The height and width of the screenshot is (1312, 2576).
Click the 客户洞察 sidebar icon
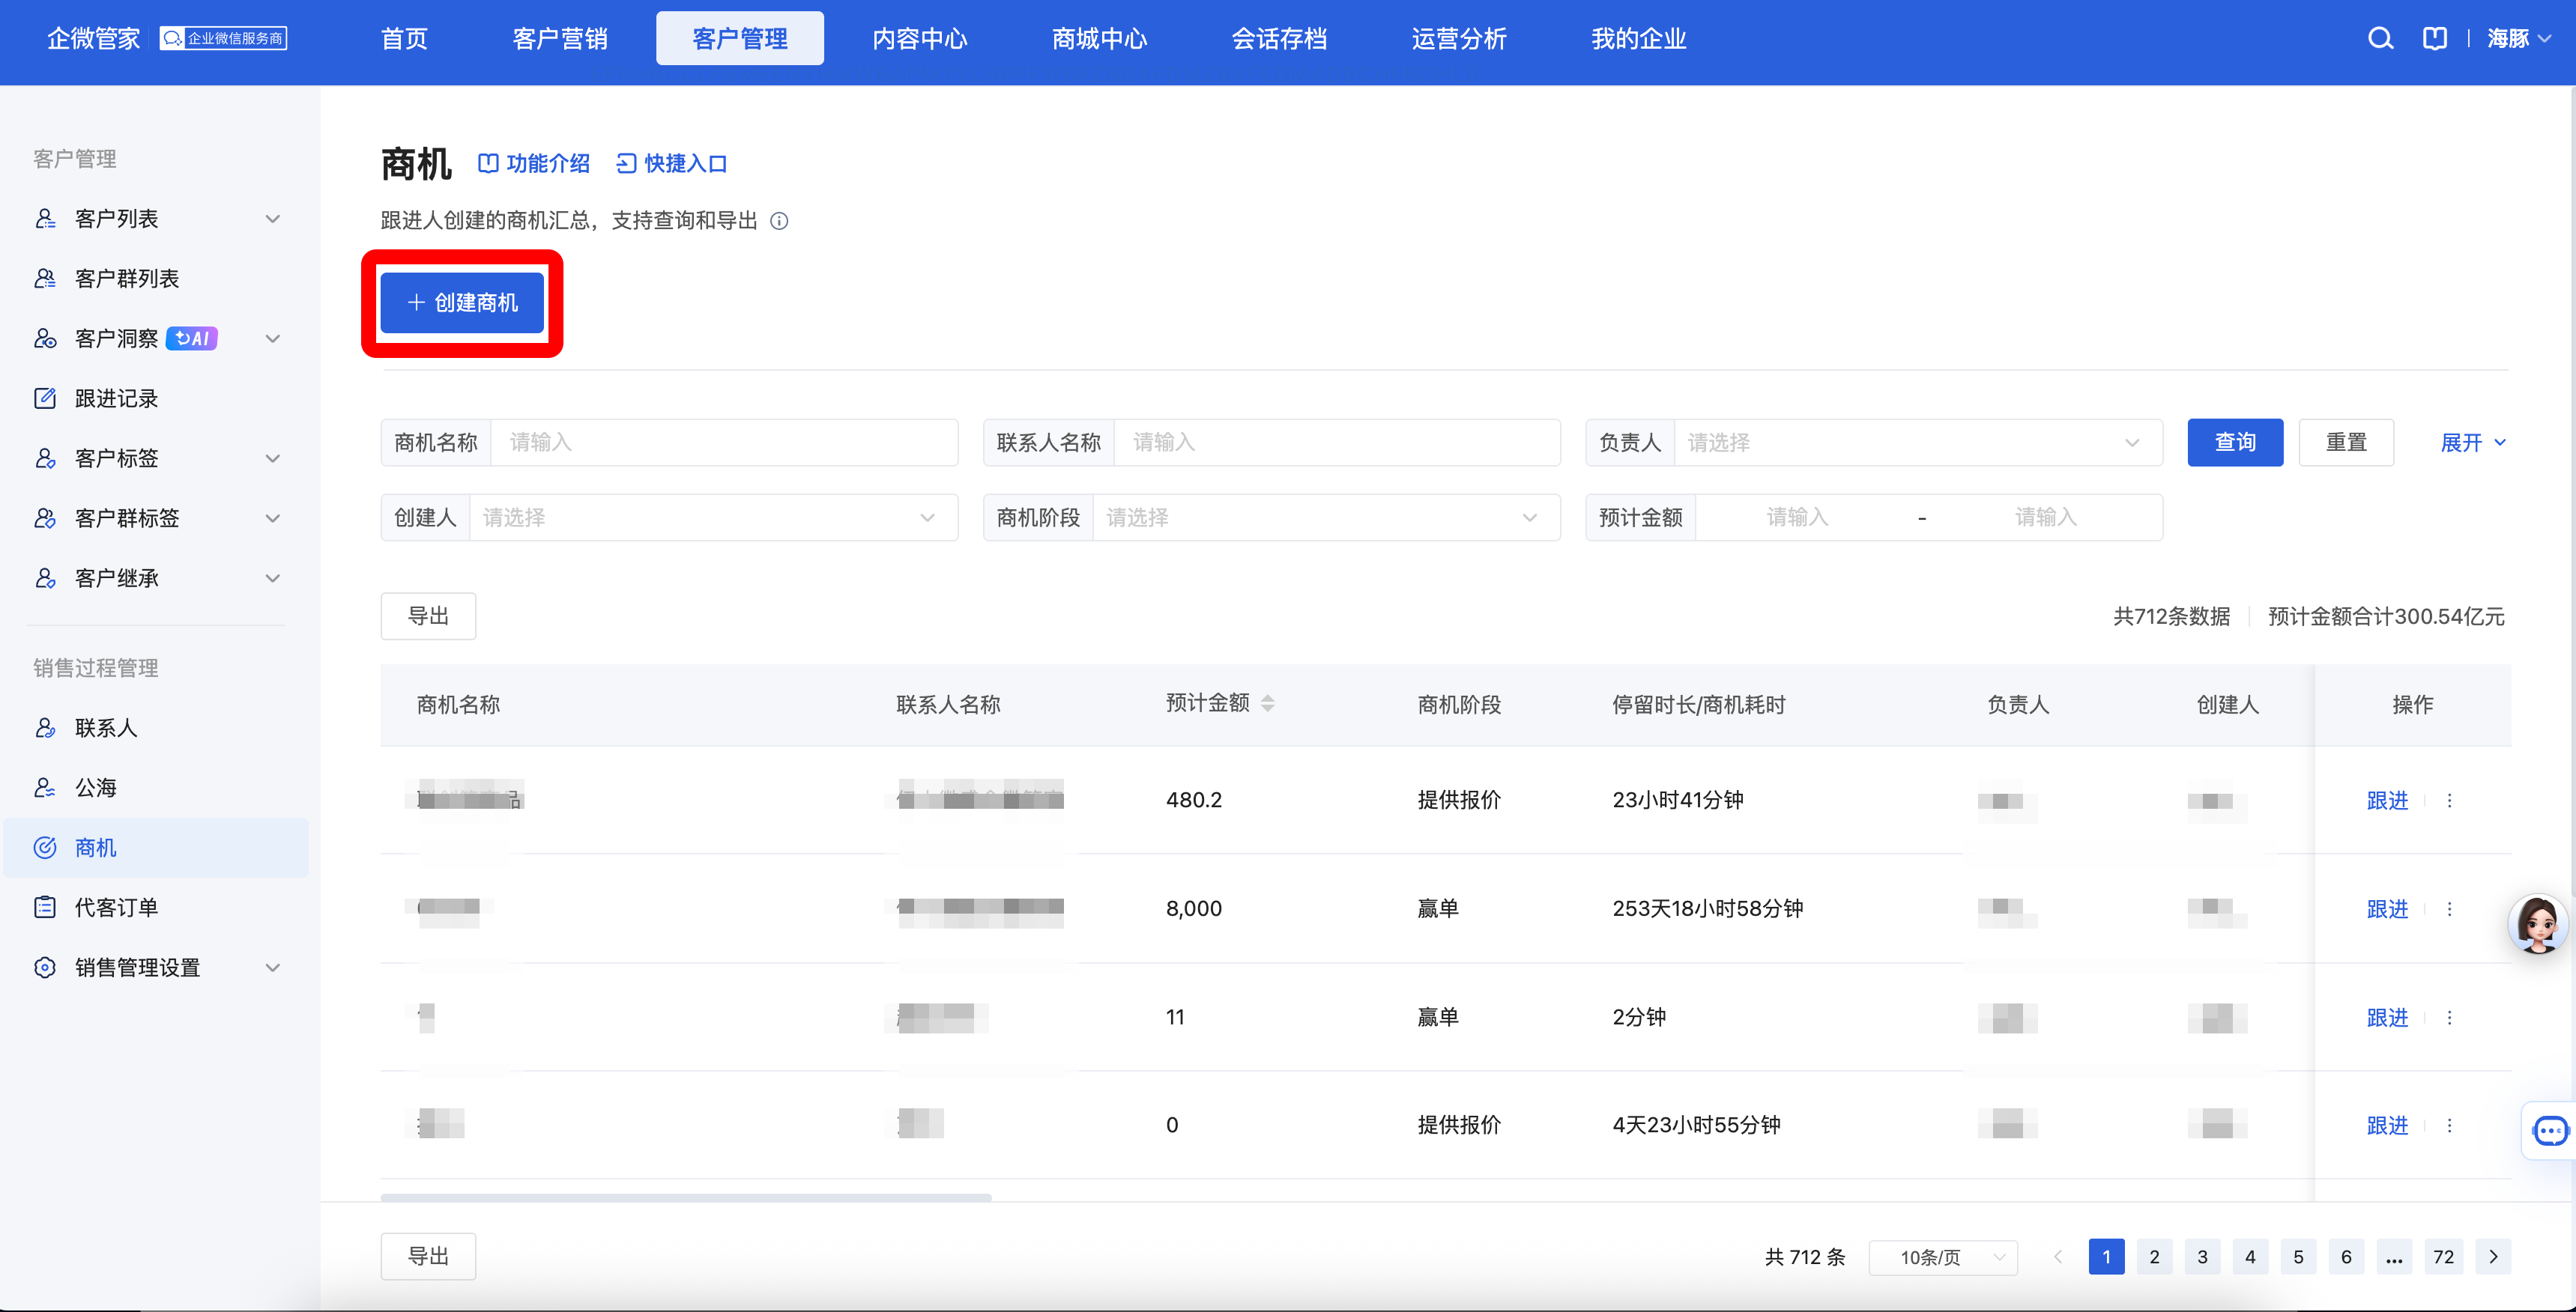[x=45, y=338]
